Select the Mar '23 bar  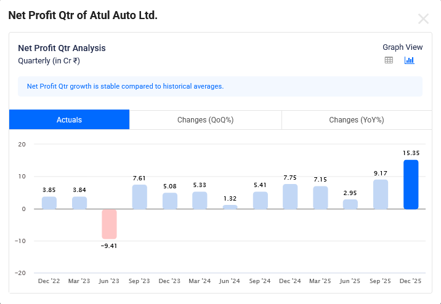(79, 203)
